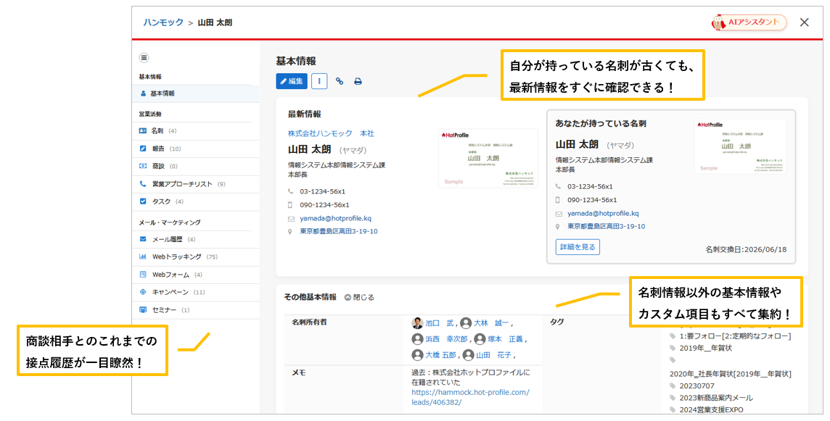Screen dimensions: 830x421
Task: Click mobile icon beside 090-1234-56x1 in 最新情報
Action: click(291, 204)
